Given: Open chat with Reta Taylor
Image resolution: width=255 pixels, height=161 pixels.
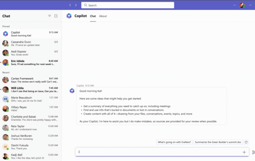Looking at the screenshot, I should coord(30,127).
